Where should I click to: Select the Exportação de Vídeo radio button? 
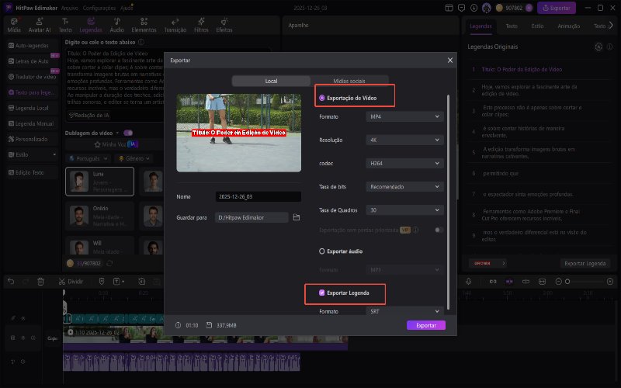[321, 98]
